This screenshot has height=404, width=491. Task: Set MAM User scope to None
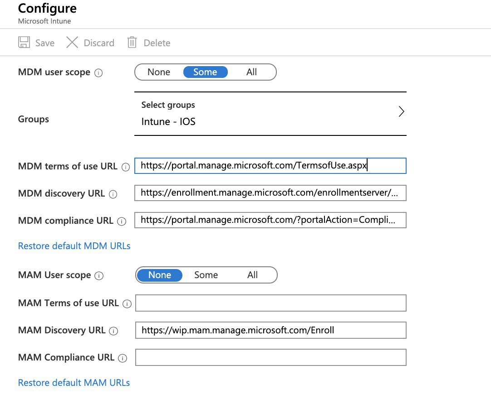pyautogui.click(x=160, y=275)
